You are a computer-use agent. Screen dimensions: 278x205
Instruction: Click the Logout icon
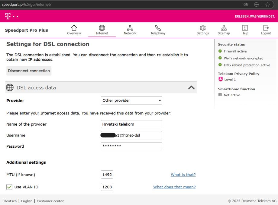pyautogui.click(x=266, y=28)
